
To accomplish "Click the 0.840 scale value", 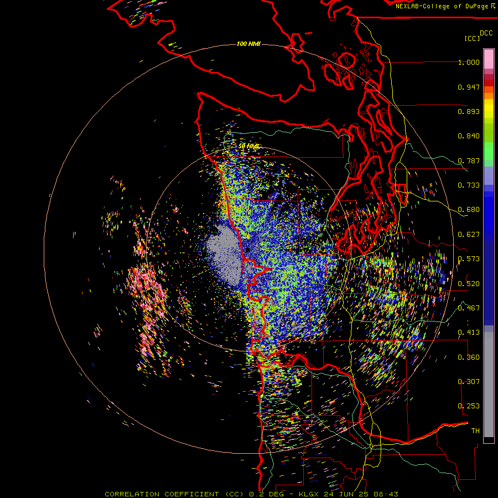I will pos(469,136).
